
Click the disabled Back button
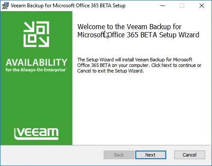click(119, 155)
